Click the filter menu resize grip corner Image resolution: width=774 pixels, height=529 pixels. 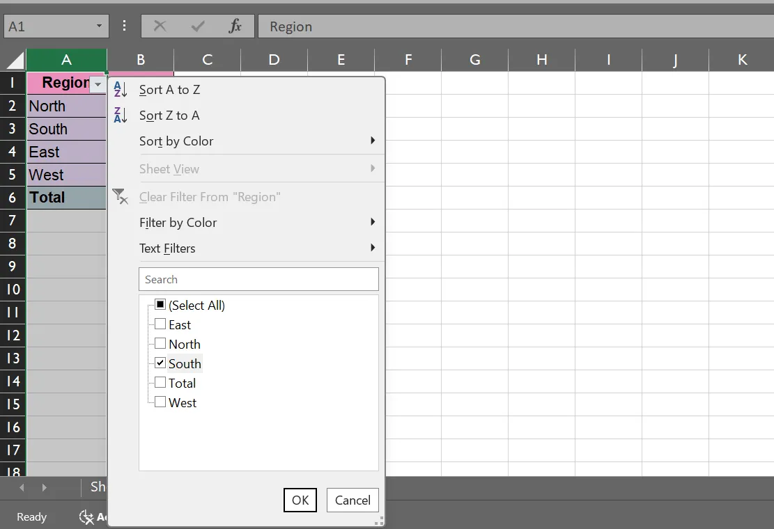click(379, 521)
